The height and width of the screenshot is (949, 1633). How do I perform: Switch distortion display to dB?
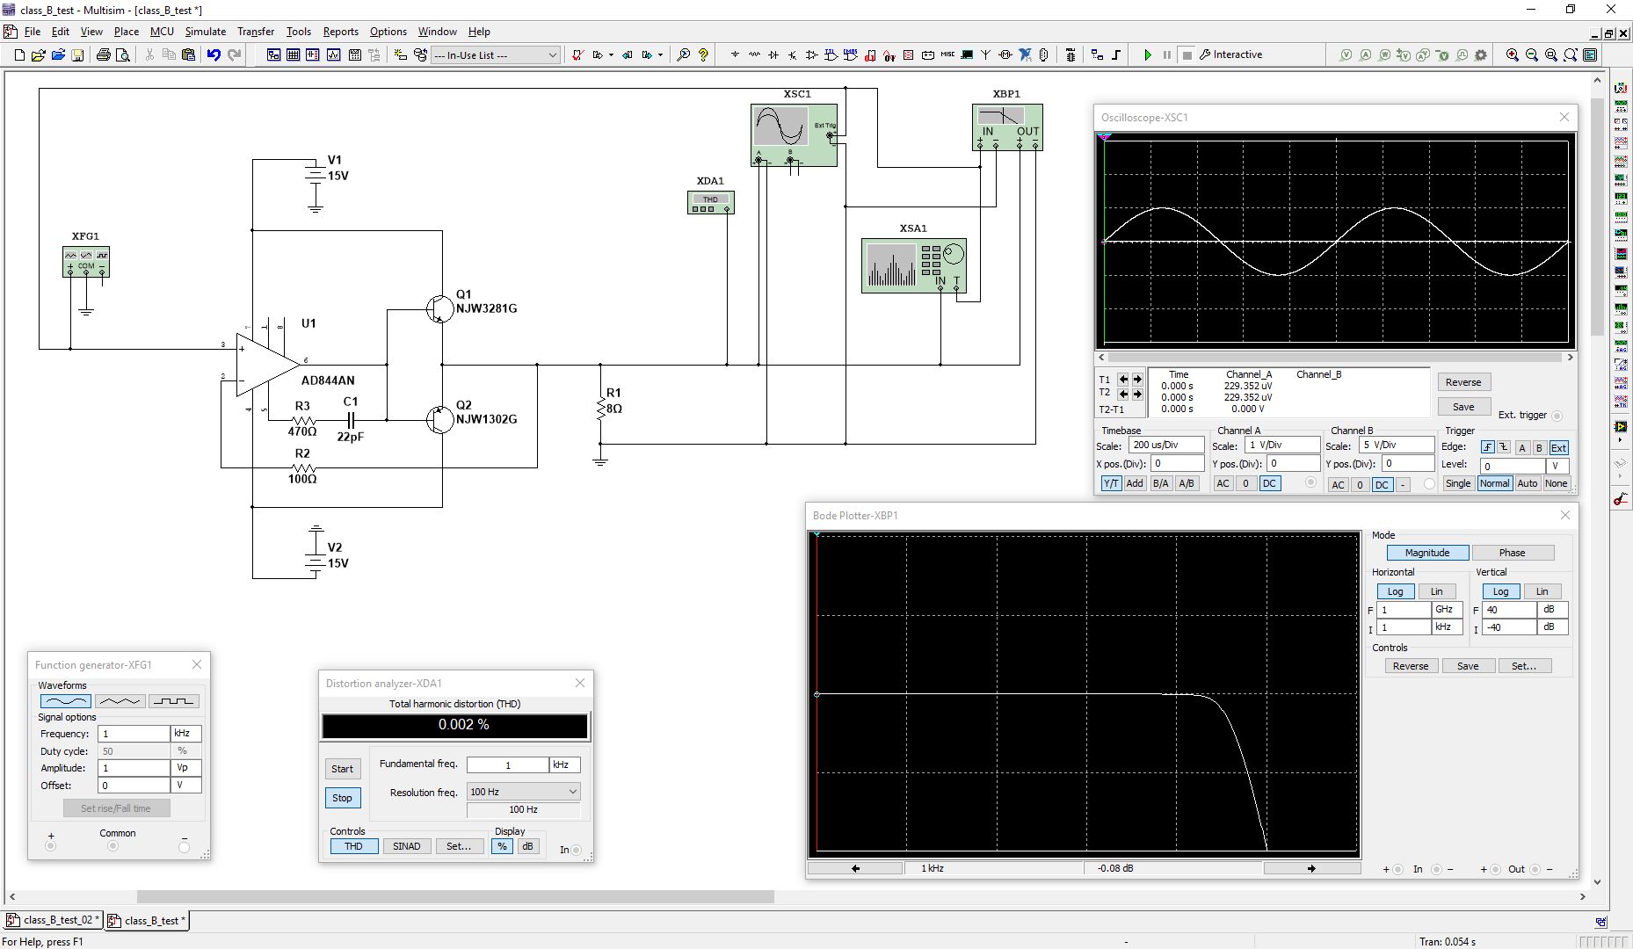[527, 846]
